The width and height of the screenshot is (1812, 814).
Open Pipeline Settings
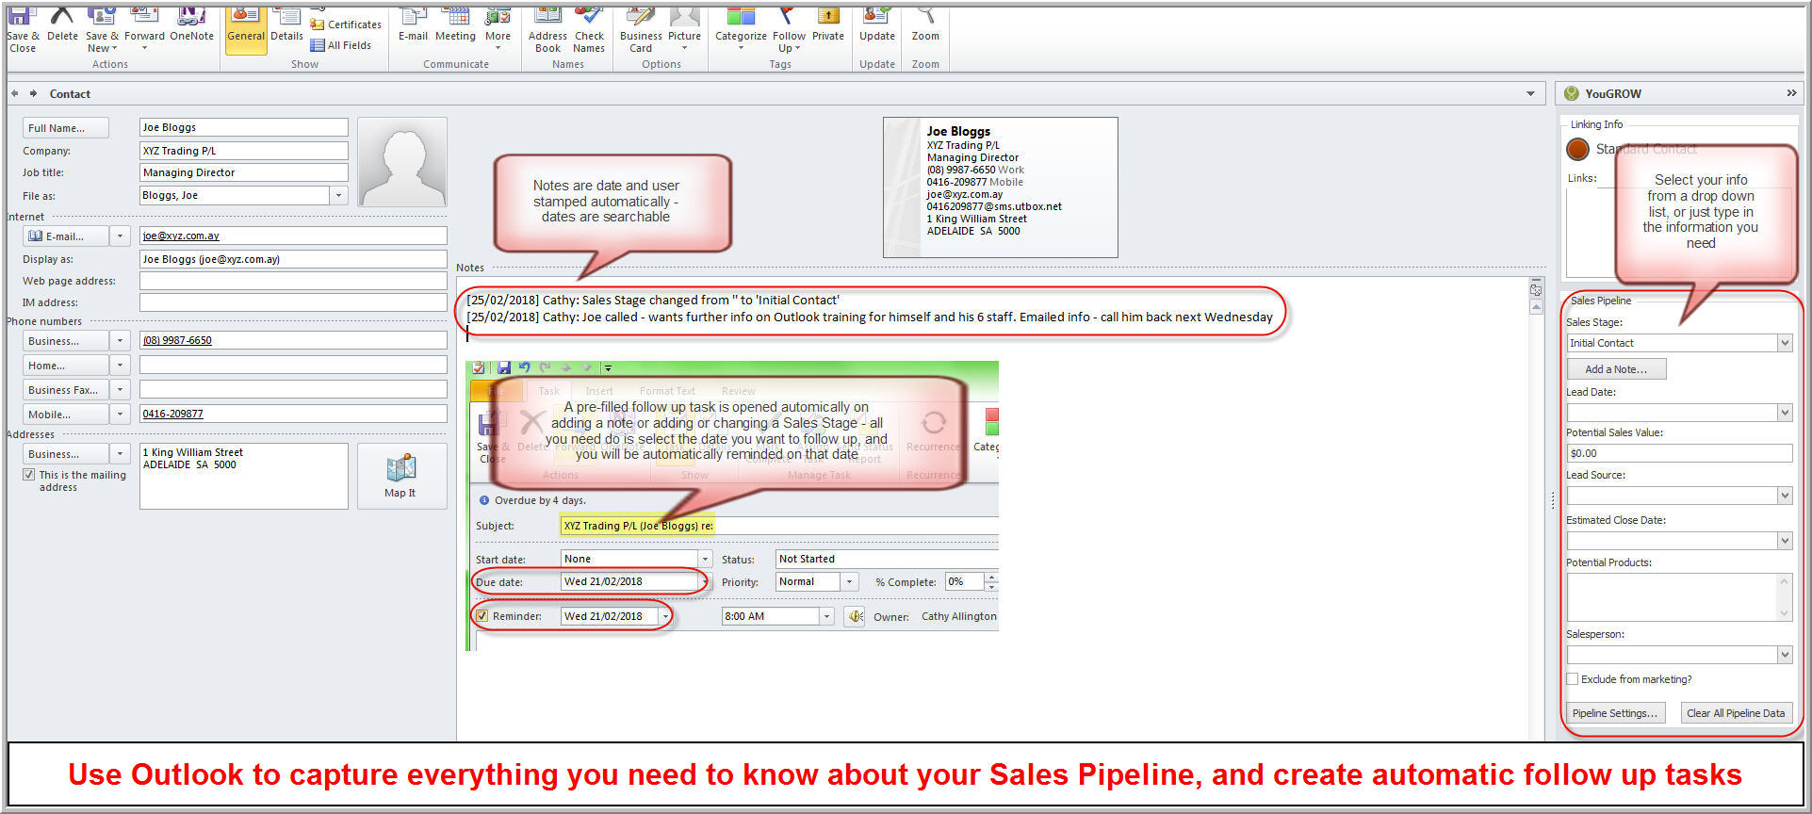pyautogui.click(x=1615, y=713)
